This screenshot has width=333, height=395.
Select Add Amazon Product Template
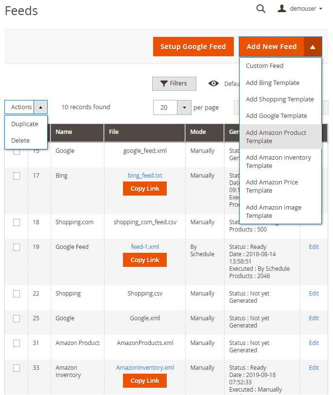pyautogui.click(x=276, y=137)
